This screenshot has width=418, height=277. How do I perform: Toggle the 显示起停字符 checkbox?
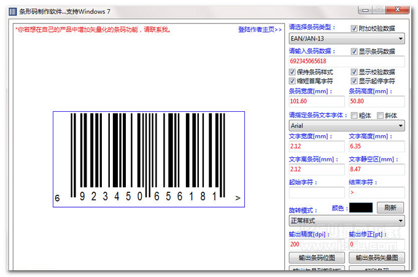click(354, 81)
